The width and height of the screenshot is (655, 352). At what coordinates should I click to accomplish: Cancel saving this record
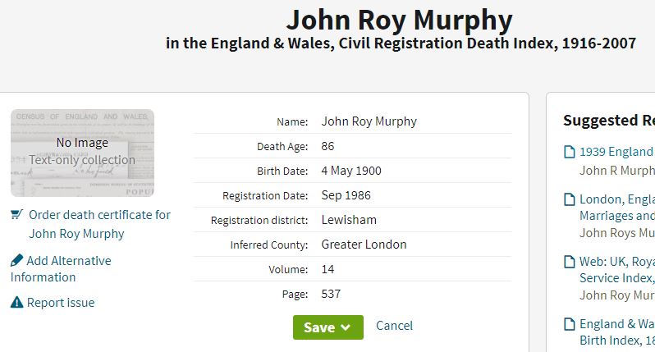[394, 326]
